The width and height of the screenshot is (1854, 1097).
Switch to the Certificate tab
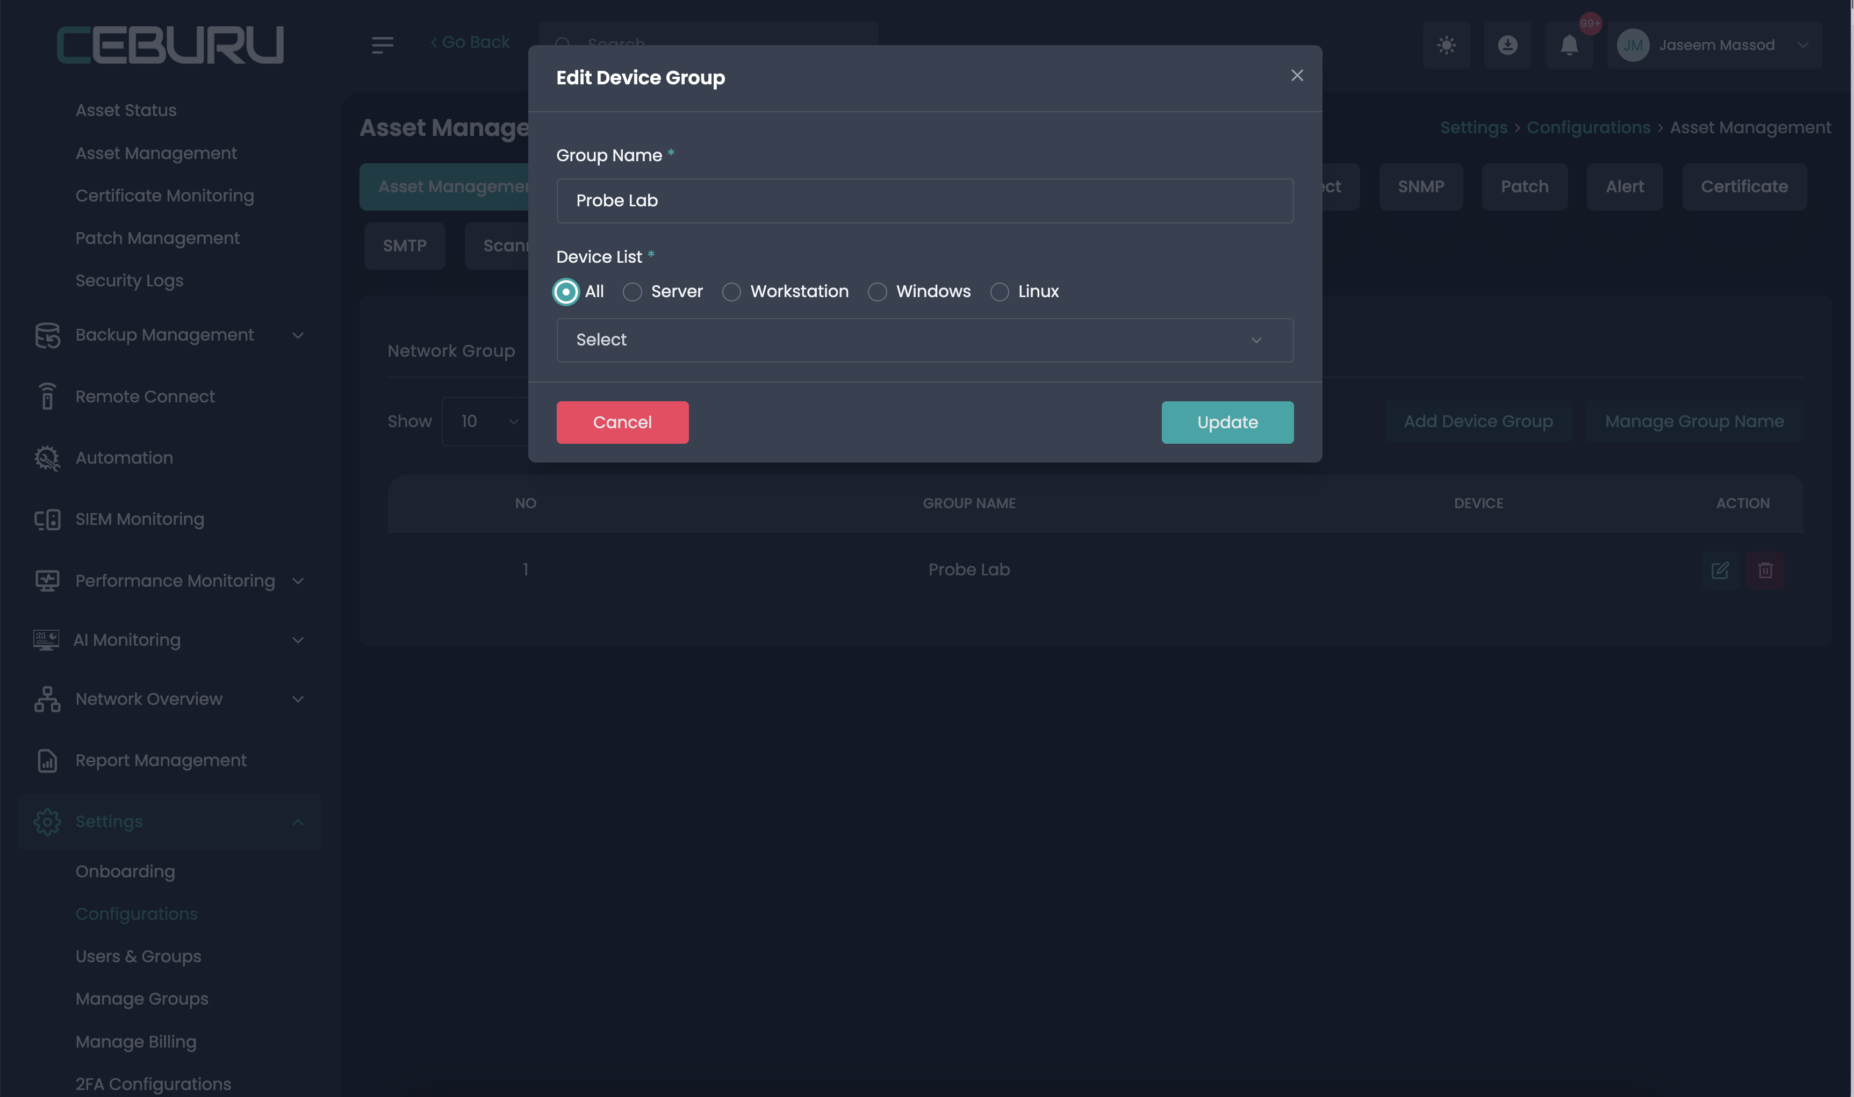point(1744,186)
